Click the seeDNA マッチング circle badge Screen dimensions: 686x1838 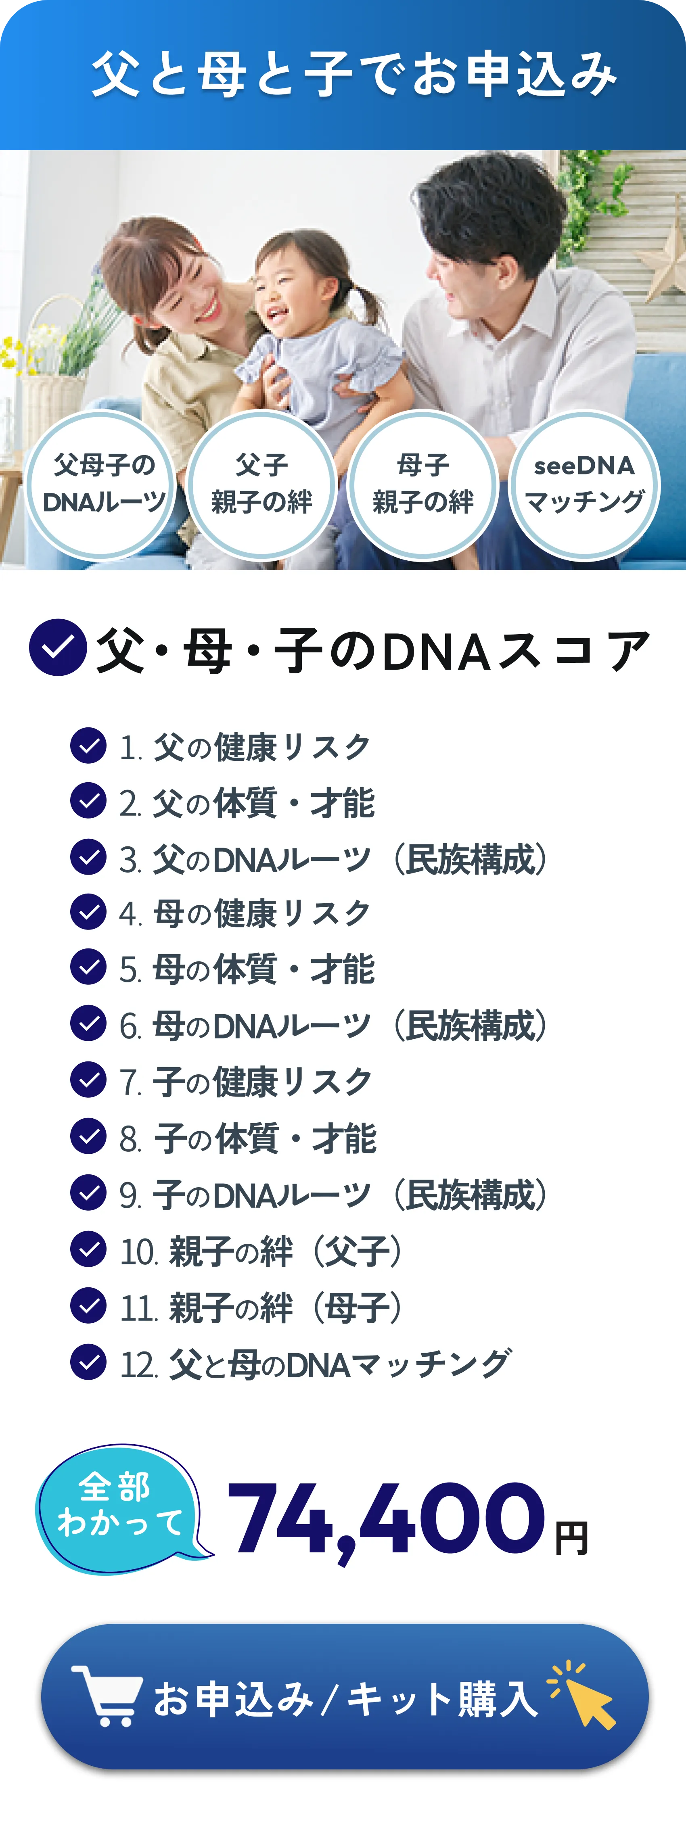584,485
